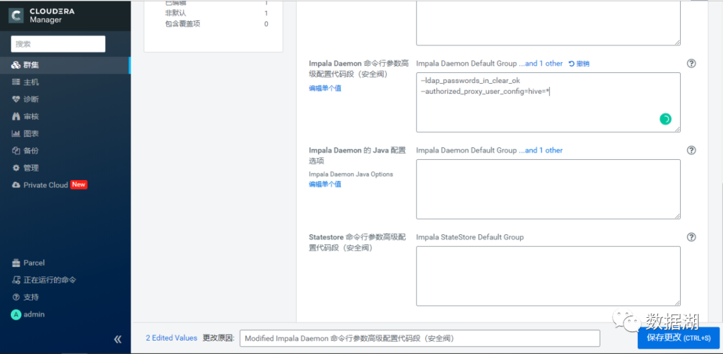
Task: Click the 主机 hosts icon
Action: click(15, 82)
